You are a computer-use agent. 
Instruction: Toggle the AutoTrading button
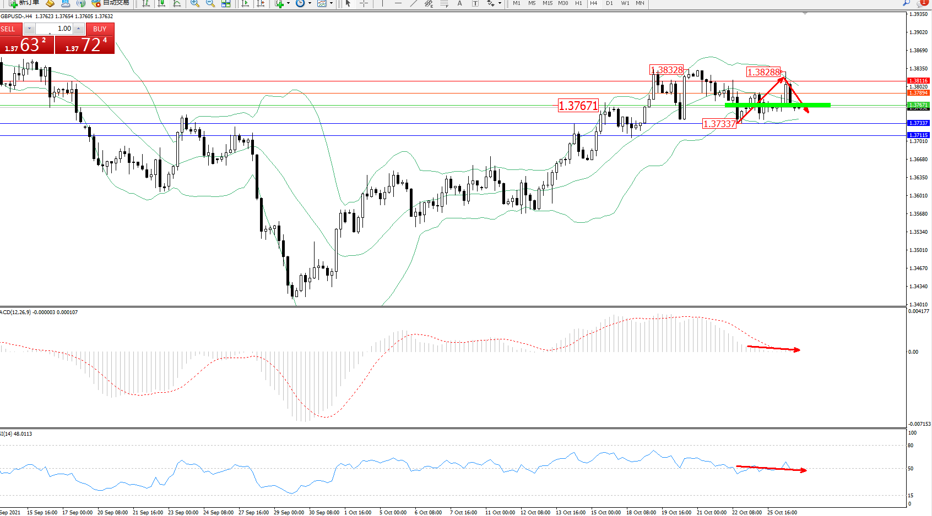(x=111, y=3)
